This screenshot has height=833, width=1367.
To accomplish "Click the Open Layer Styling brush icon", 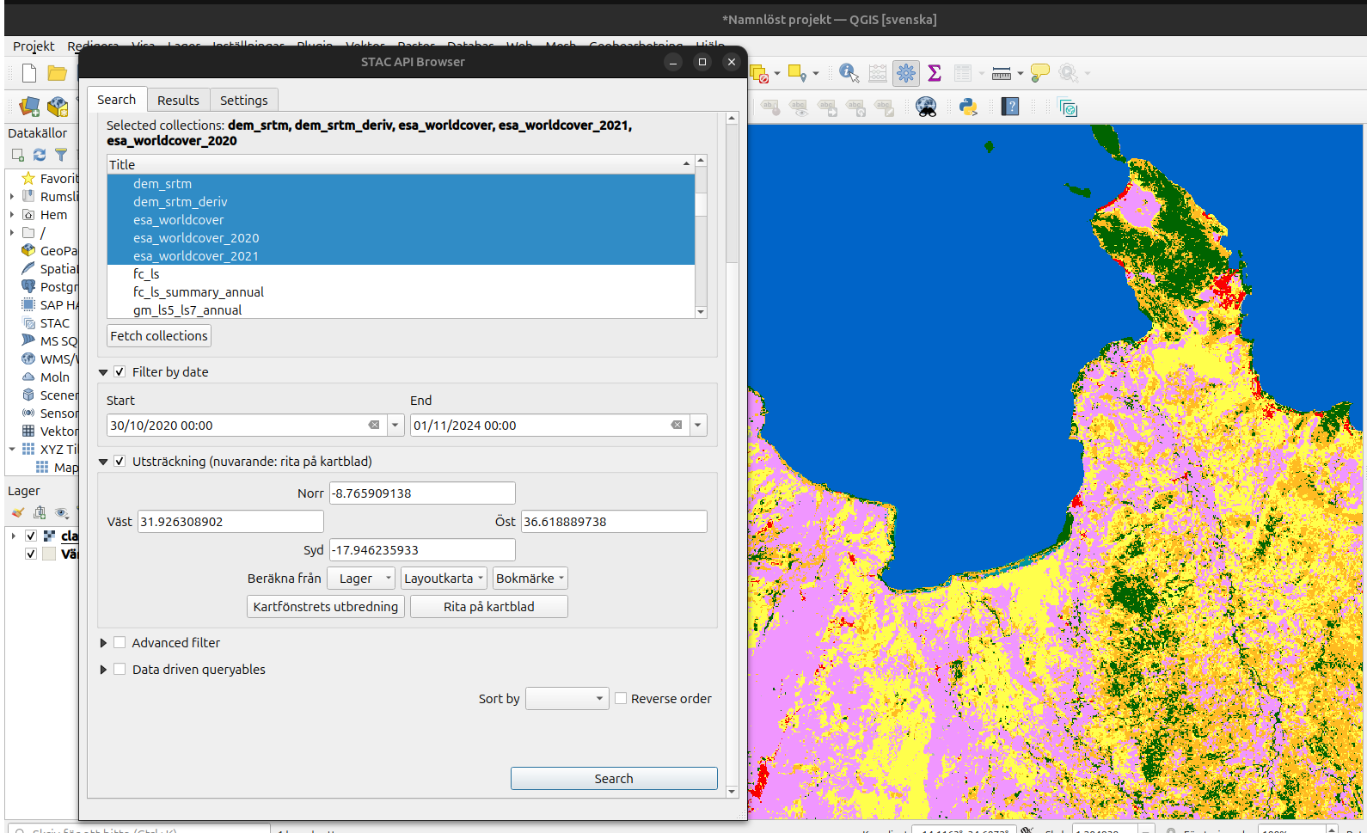I will coord(17,512).
